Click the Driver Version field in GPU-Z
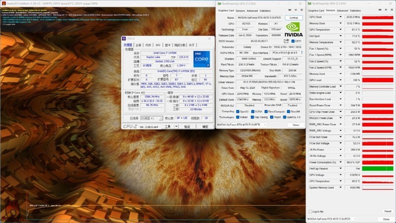This screenshot has height=223, width=396. point(269,82)
